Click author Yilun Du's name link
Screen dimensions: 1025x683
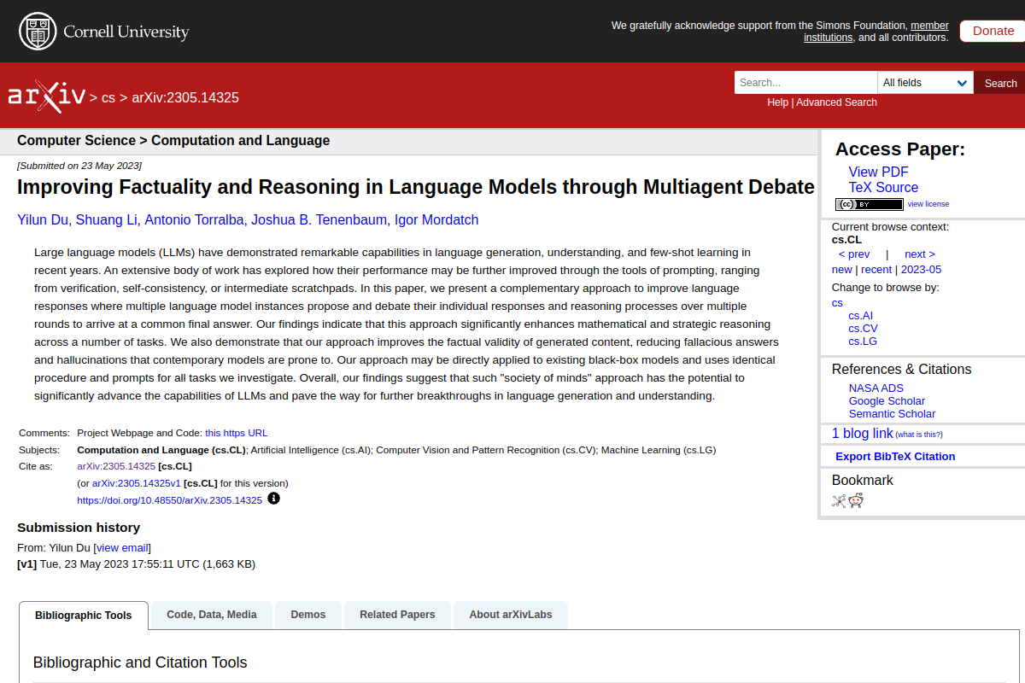43,220
